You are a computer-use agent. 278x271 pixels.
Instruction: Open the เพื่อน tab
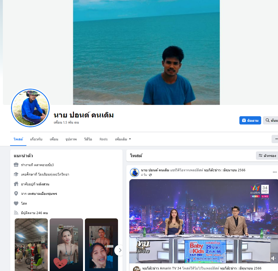[54, 139]
